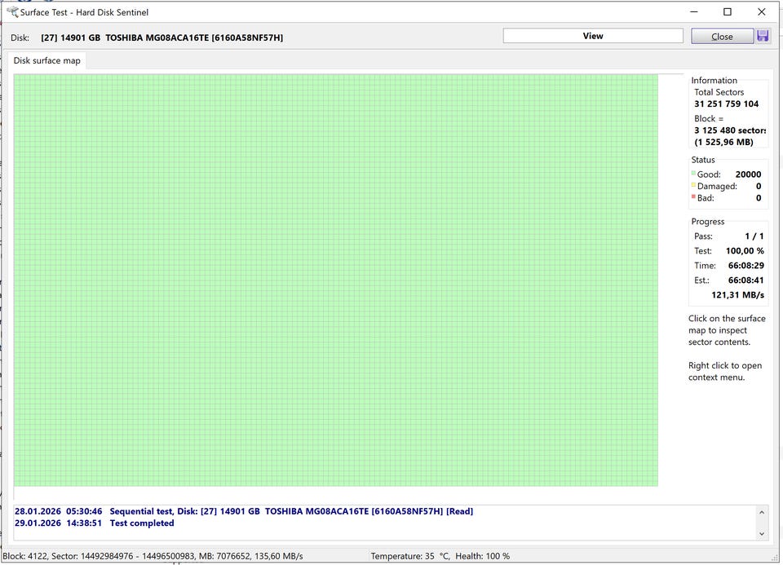Minimize the Surface Test window

click(x=693, y=12)
